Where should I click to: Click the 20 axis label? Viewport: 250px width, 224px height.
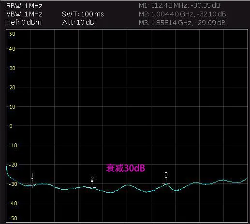(x=12, y=87)
